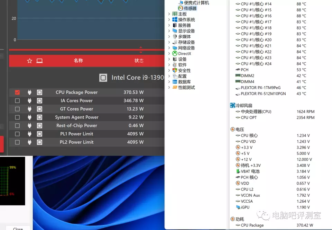Check the Rest-of-Chip Power checkbox

pos(17,126)
